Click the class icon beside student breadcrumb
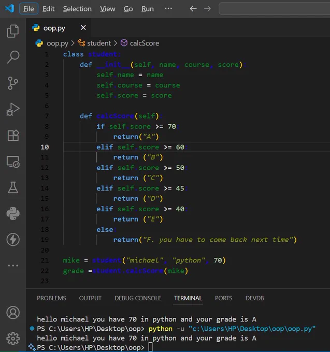The width and height of the screenshot is (330, 352). pyautogui.click(x=81, y=43)
